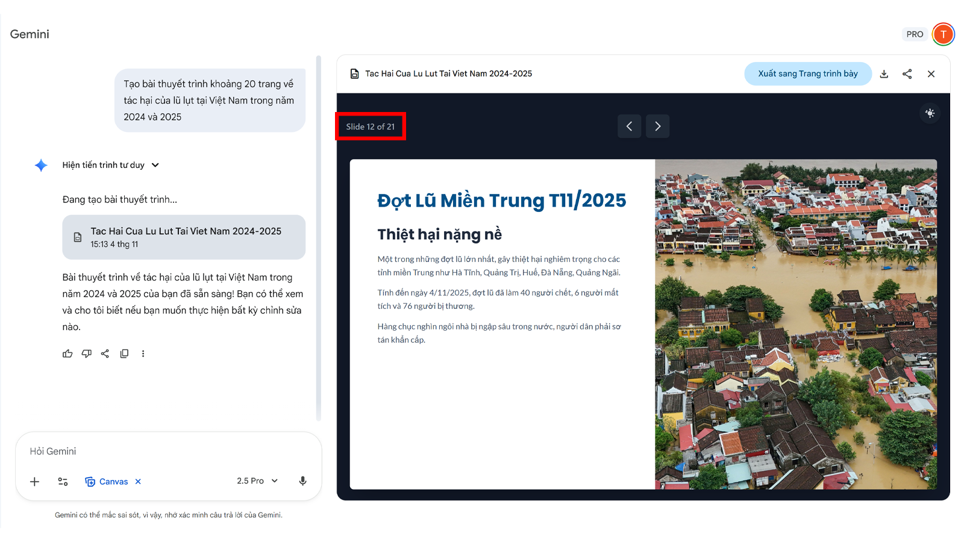Image resolution: width=964 pixels, height=542 pixels.
Task: Share the presentation from canvas header
Action: (907, 74)
